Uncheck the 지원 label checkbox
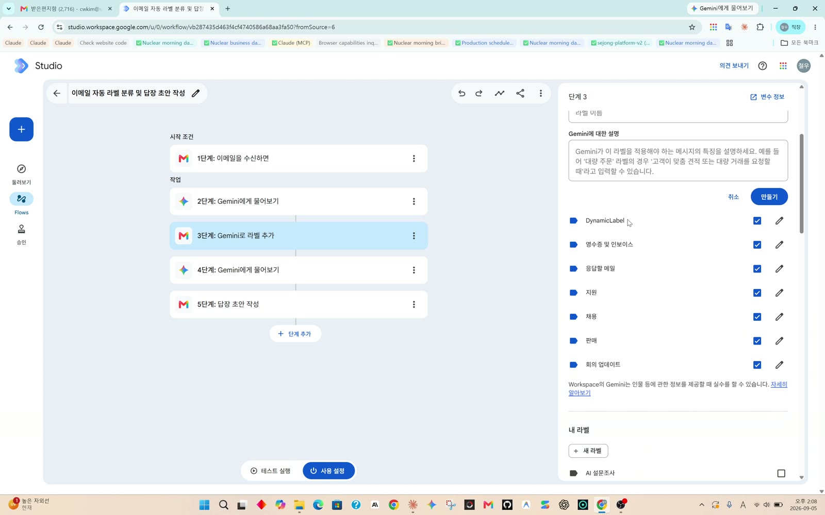825x515 pixels. point(757,293)
